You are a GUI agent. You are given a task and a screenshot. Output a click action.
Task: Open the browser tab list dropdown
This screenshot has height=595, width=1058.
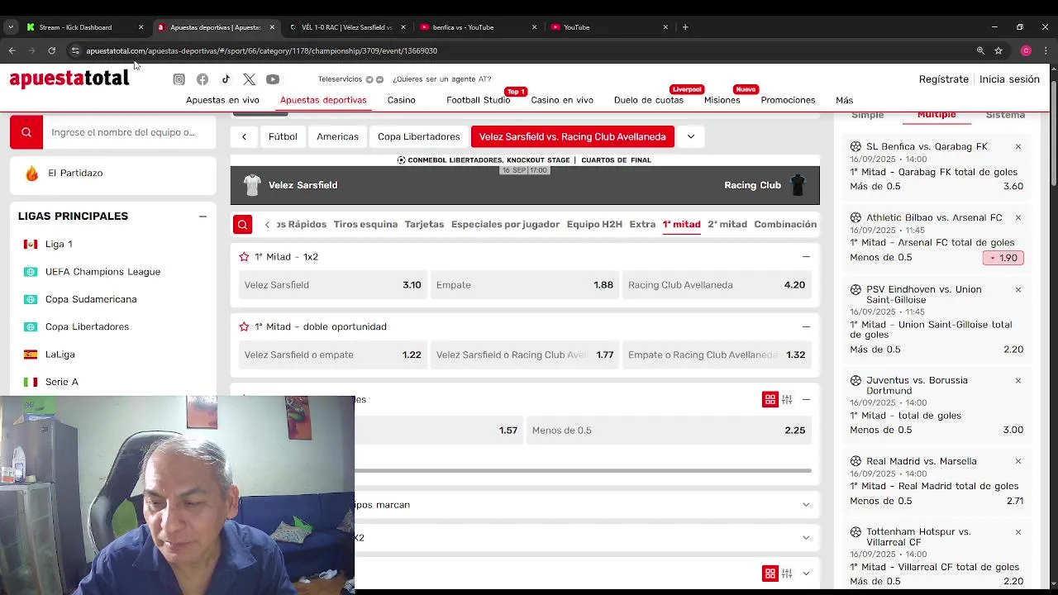11,27
